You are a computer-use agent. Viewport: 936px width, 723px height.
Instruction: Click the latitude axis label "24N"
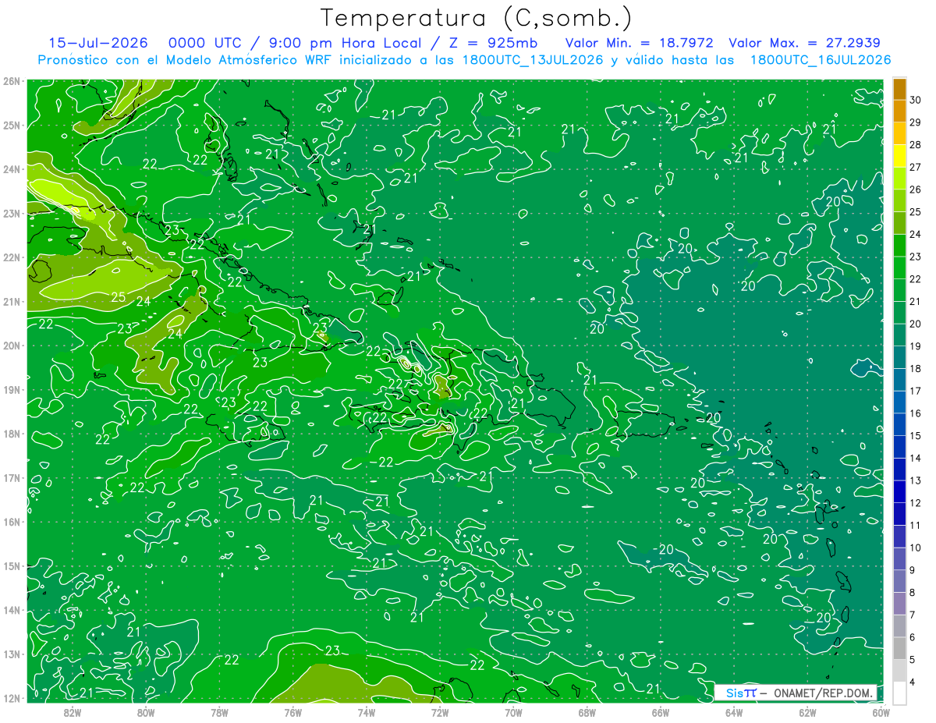[x=11, y=169]
